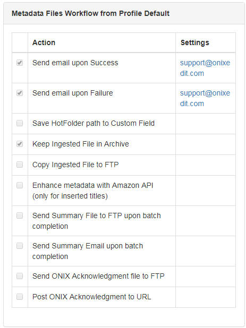Enable Send ONIX Acknowledgment file to FTP
The width and height of the screenshot is (246, 328).
[20, 276]
